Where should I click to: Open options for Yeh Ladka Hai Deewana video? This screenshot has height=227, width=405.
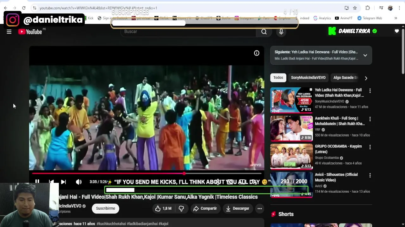coord(370,90)
